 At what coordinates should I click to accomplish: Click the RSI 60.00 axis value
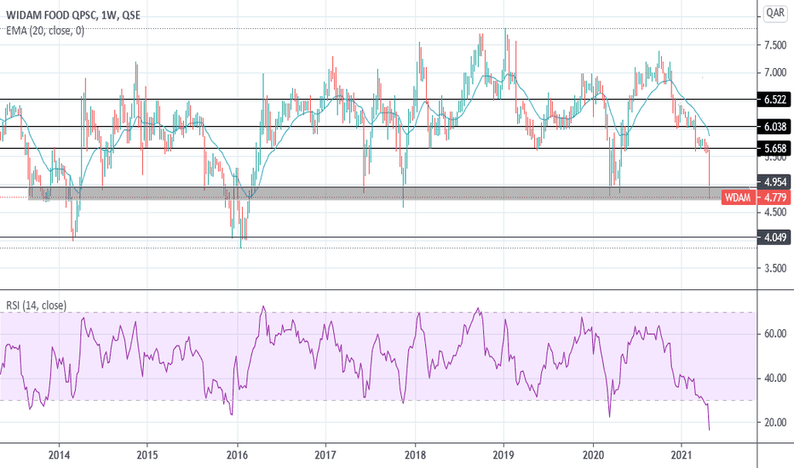click(x=774, y=334)
